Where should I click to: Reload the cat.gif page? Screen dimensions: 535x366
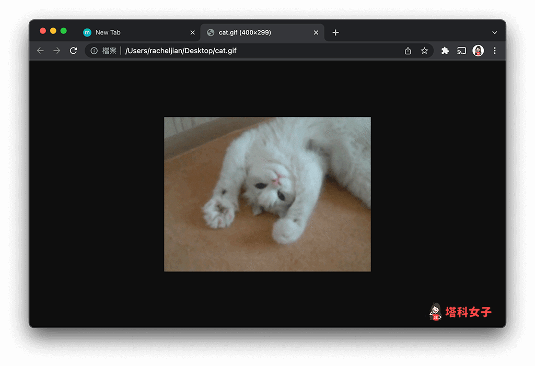pyautogui.click(x=74, y=51)
